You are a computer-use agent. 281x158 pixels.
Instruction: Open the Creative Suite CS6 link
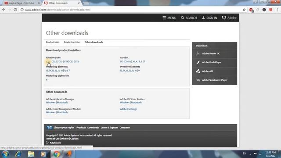click(x=48, y=61)
